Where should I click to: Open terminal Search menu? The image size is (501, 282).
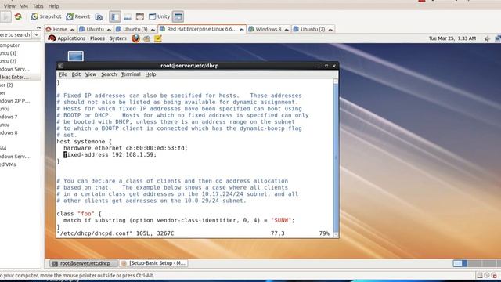tap(109, 74)
